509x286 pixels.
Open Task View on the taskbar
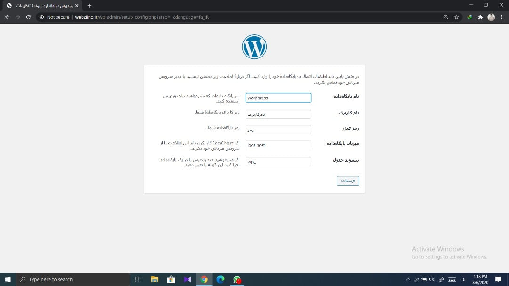[x=138, y=279]
